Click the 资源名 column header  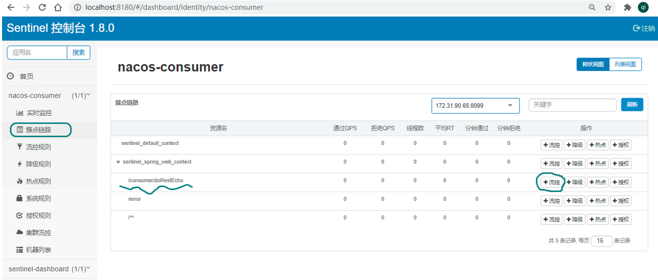pyautogui.click(x=218, y=128)
